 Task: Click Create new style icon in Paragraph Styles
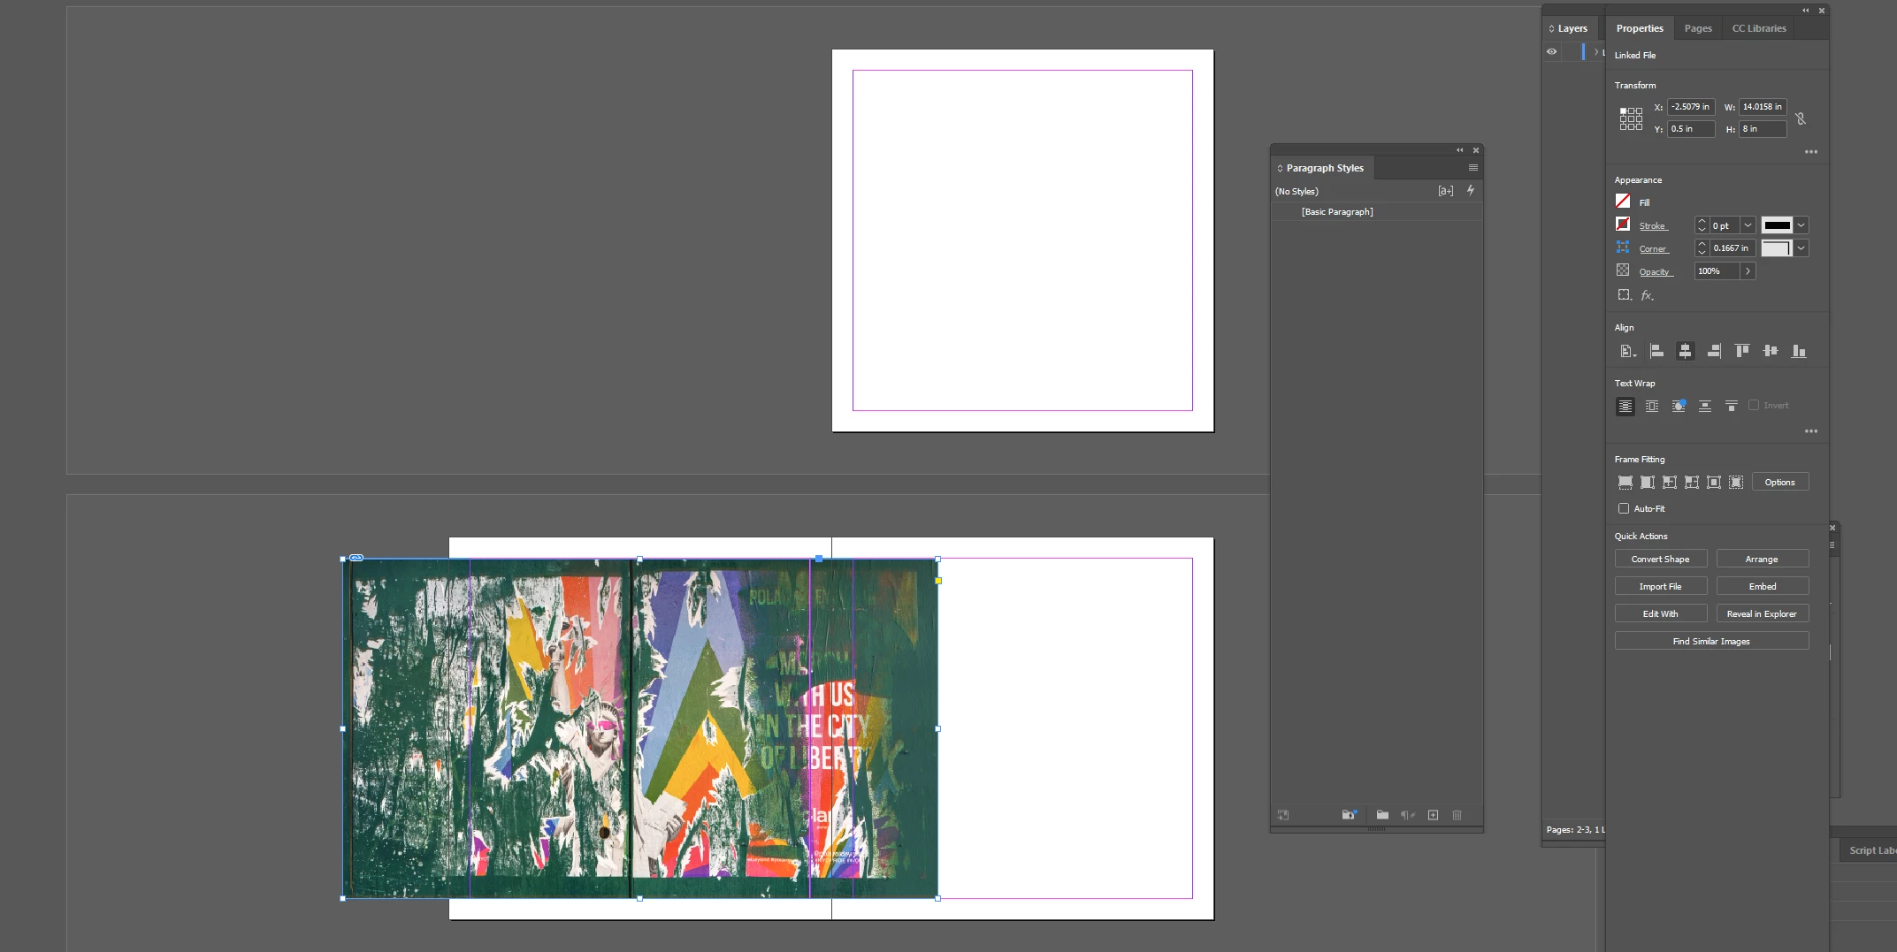(x=1433, y=815)
